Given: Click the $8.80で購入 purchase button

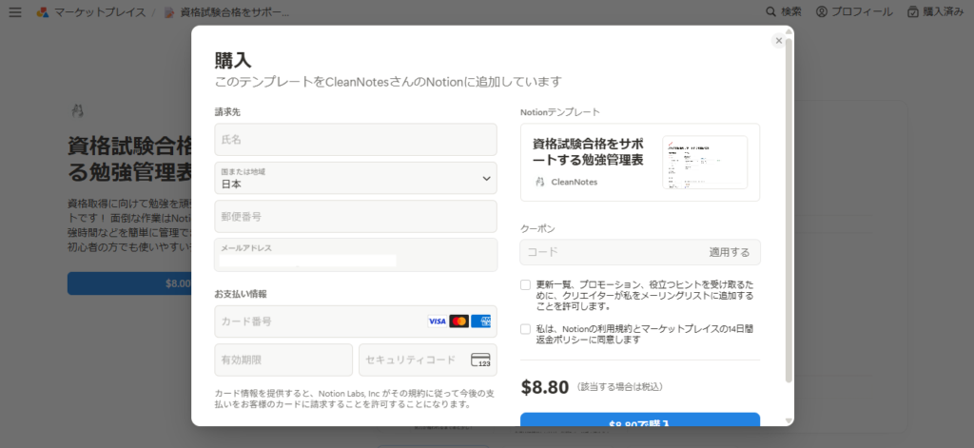Looking at the screenshot, I should [x=640, y=420].
